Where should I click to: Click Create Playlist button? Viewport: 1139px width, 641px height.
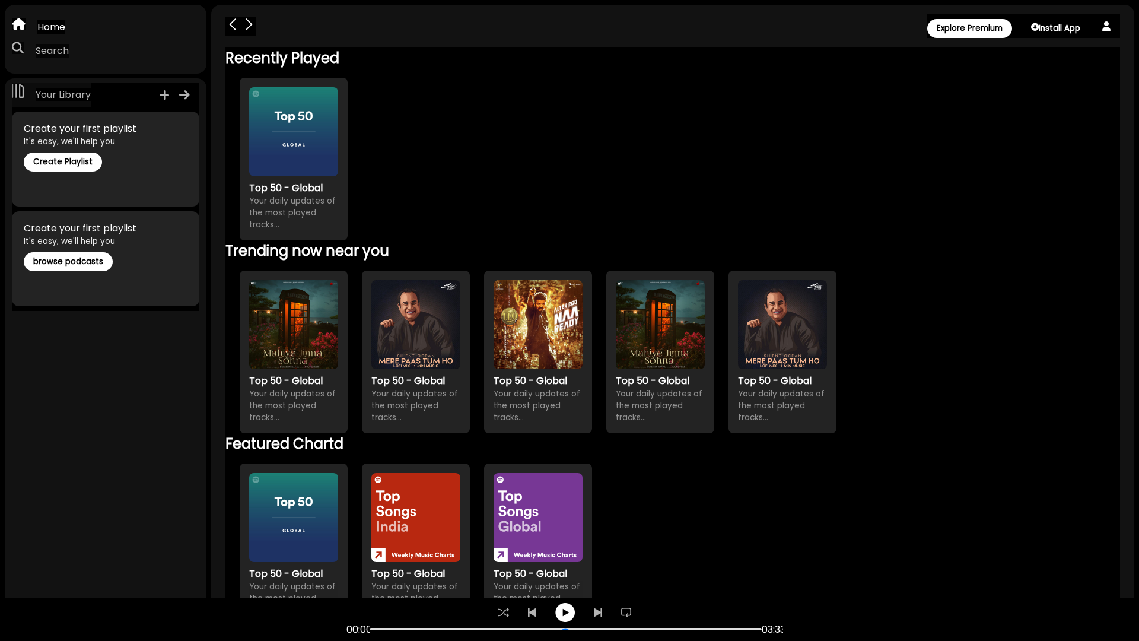(63, 162)
